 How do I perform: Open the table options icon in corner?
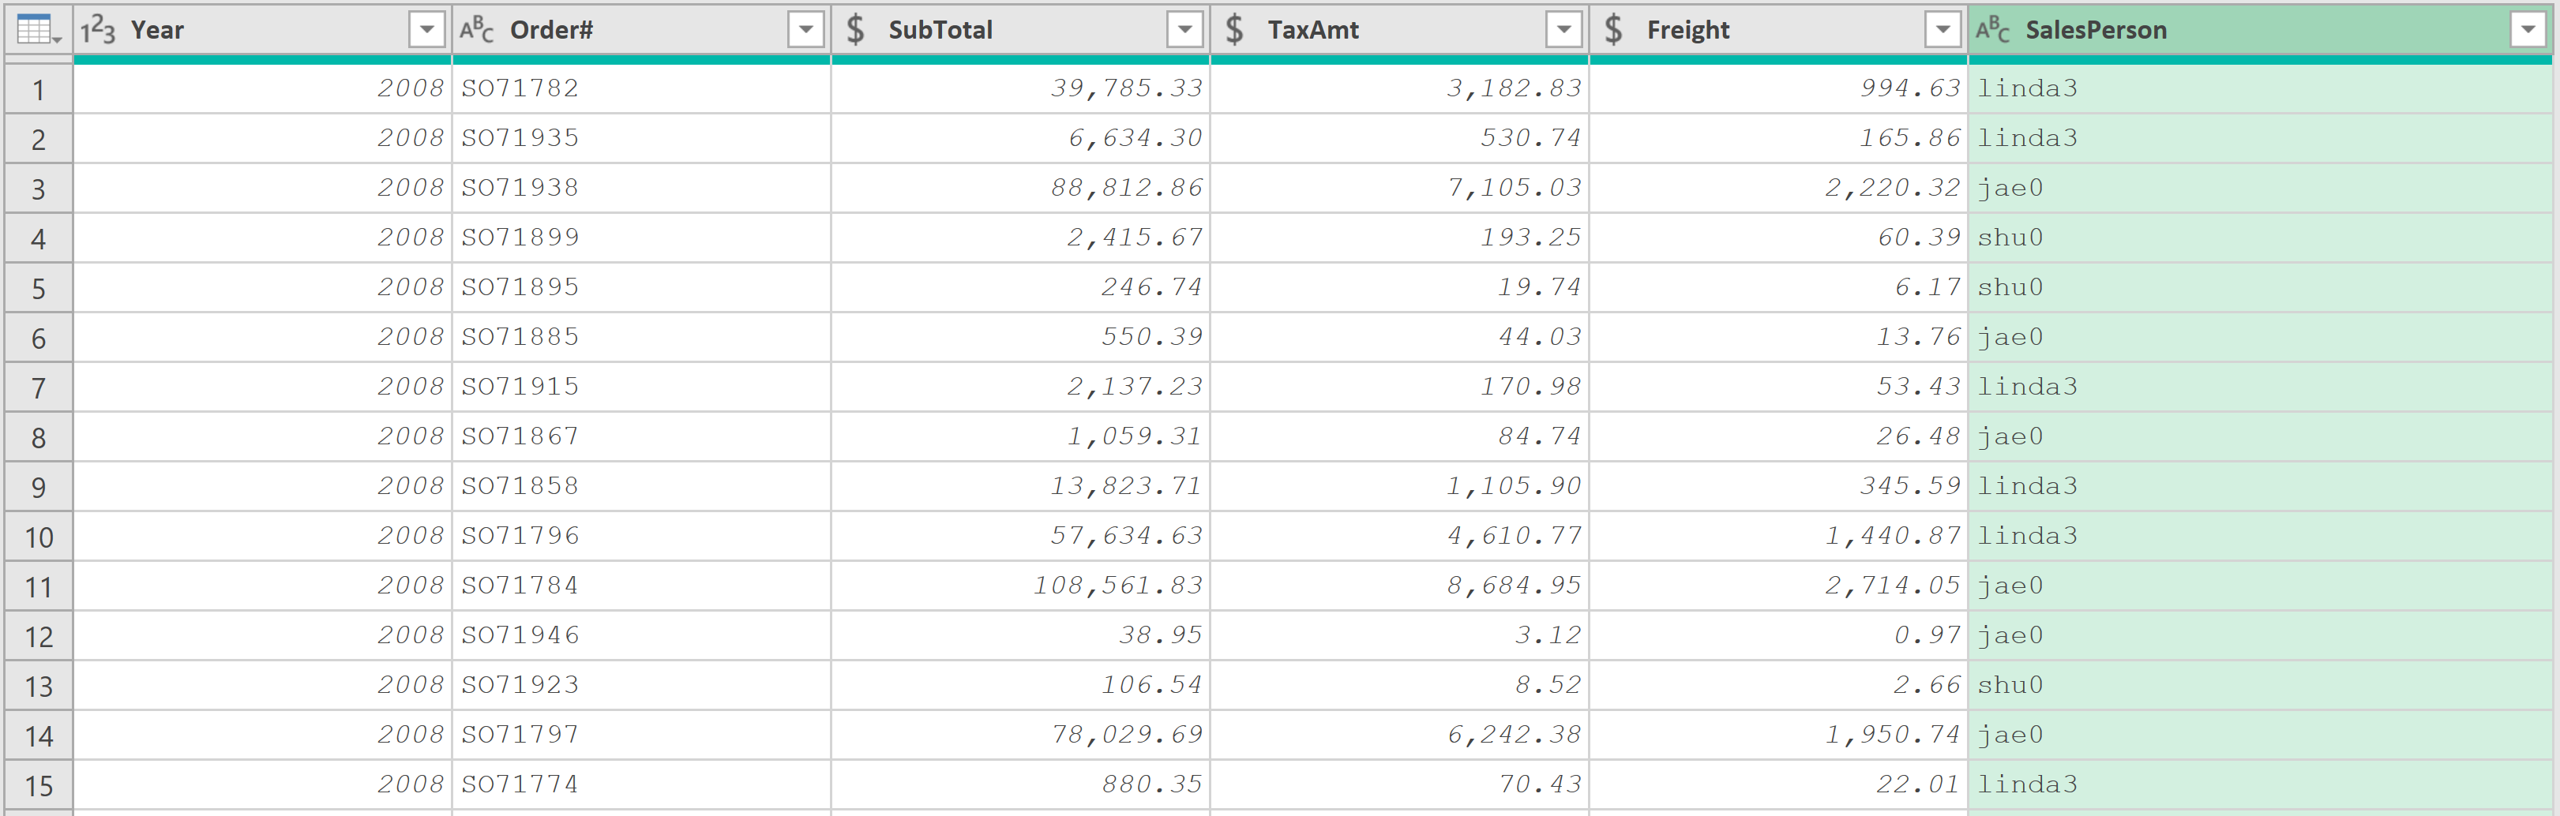(x=39, y=30)
